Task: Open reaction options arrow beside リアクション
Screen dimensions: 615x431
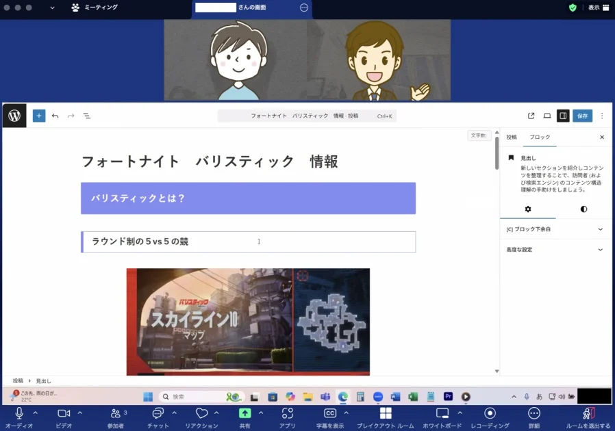Action: tap(216, 413)
